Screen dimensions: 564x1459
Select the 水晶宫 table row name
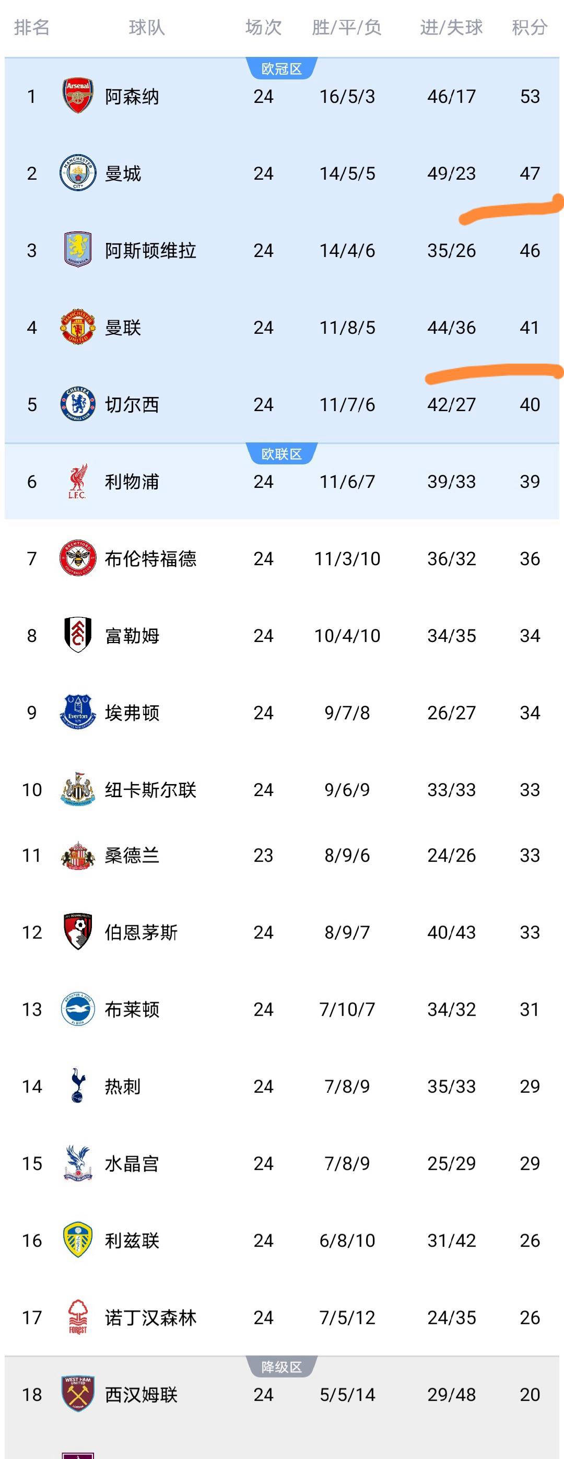point(132,1163)
